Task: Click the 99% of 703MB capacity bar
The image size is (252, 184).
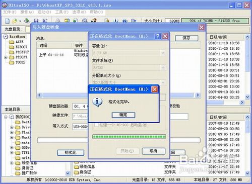Action: click(x=215, y=21)
